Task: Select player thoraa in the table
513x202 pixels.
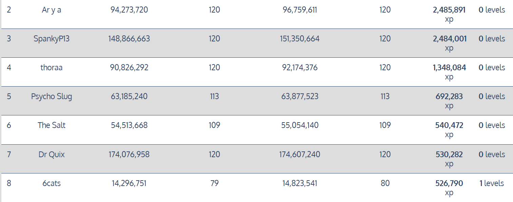Action: tap(52, 68)
